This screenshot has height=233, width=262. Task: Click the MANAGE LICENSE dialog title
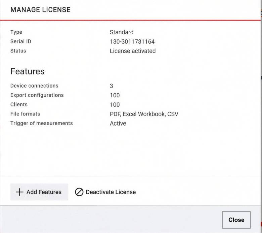coord(40,10)
